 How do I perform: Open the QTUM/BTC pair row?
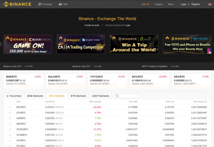tap(107, 135)
